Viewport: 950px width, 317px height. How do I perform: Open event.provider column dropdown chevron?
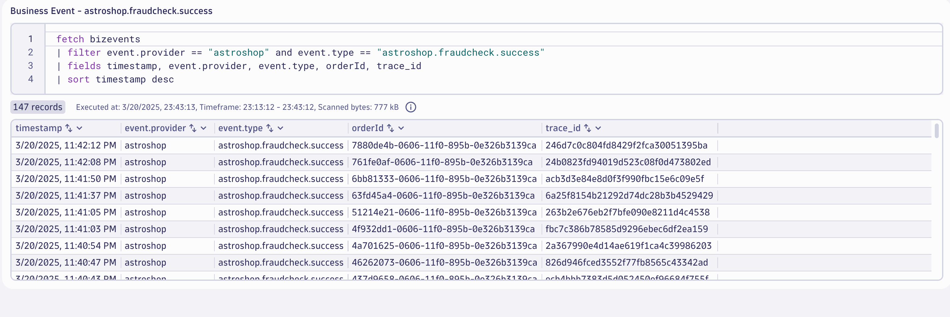point(203,128)
